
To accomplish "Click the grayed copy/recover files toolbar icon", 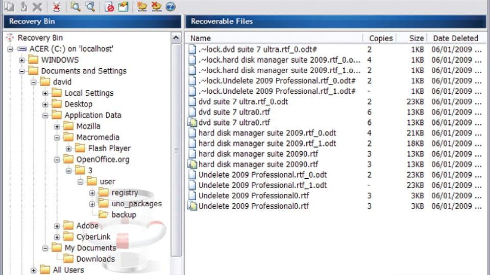I will pos(9,6).
